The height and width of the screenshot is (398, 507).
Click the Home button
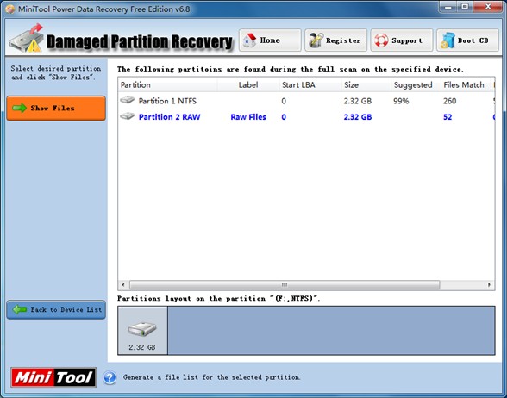pyautogui.click(x=270, y=40)
